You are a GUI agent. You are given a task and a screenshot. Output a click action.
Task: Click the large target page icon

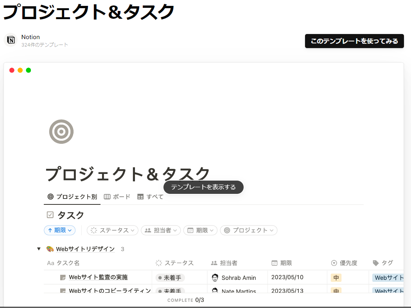[61, 132]
